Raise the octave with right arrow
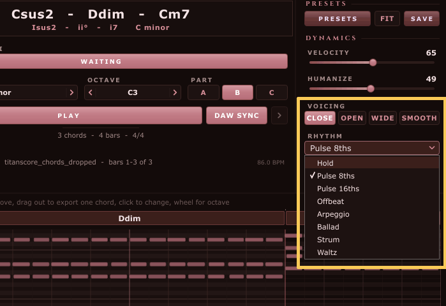Viewport: 446px width, 306px height. (x=175, y=92)
